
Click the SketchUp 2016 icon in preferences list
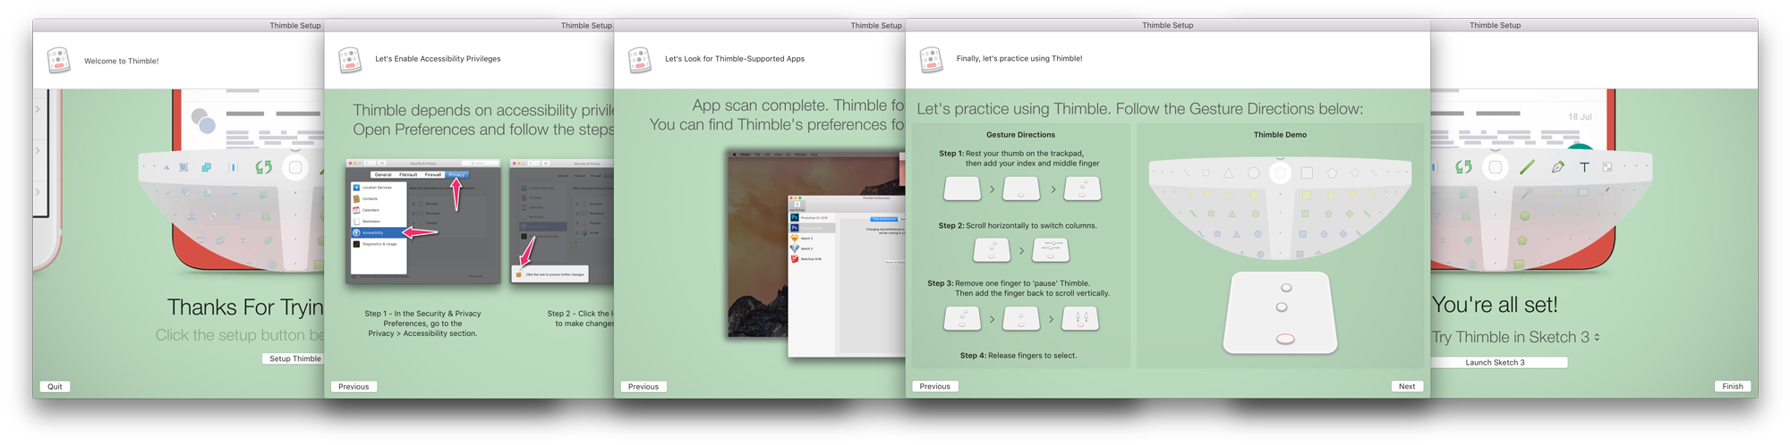point(794,259)
